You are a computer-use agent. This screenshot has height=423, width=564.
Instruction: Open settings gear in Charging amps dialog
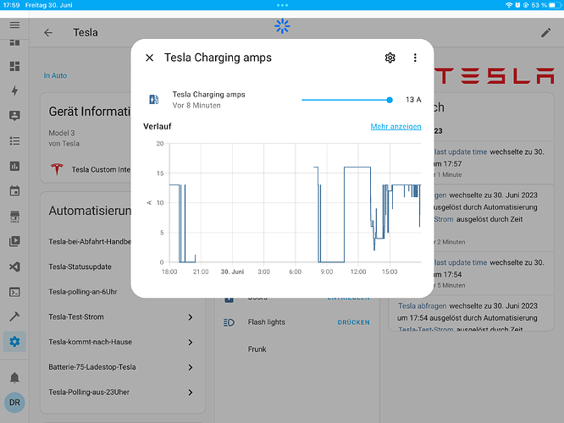[390, 58]
